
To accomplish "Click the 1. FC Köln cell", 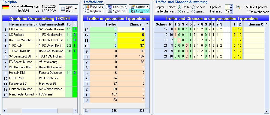I will (x=22, y=46).
